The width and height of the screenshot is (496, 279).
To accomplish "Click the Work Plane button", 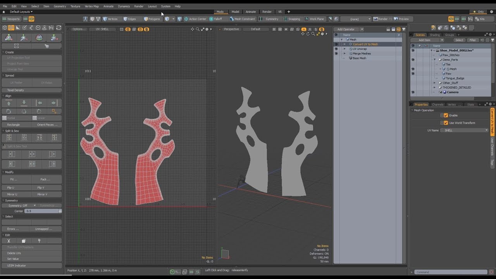I will (314, 19).
